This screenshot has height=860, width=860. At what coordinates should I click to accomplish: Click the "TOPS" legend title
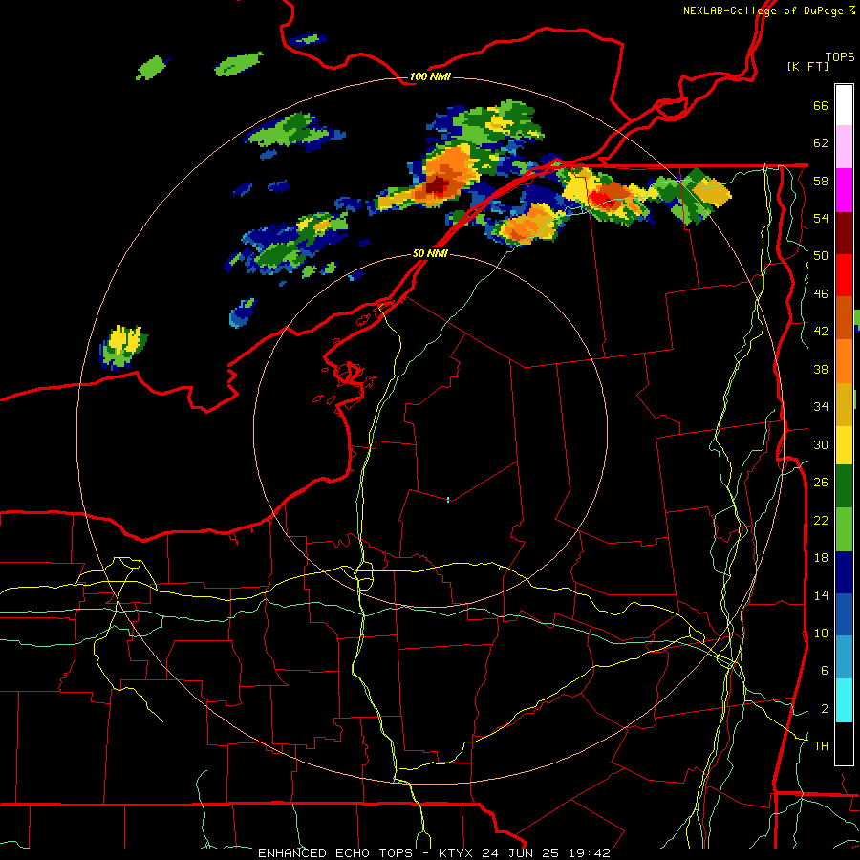840,56
